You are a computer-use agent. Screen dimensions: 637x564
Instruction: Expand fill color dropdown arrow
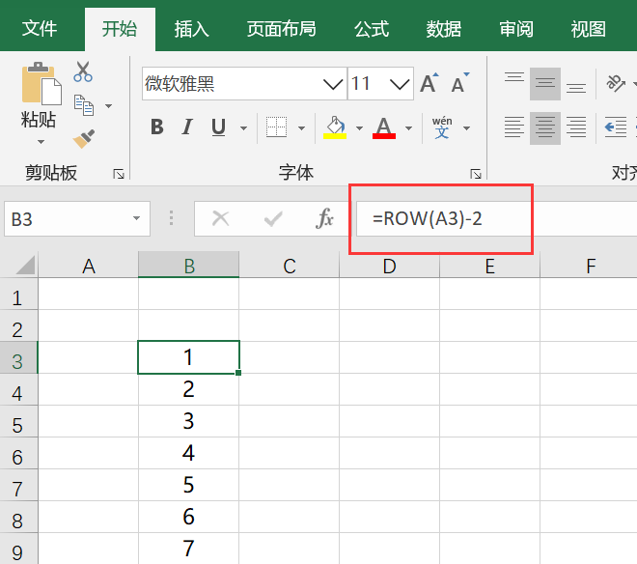point(359,128)
